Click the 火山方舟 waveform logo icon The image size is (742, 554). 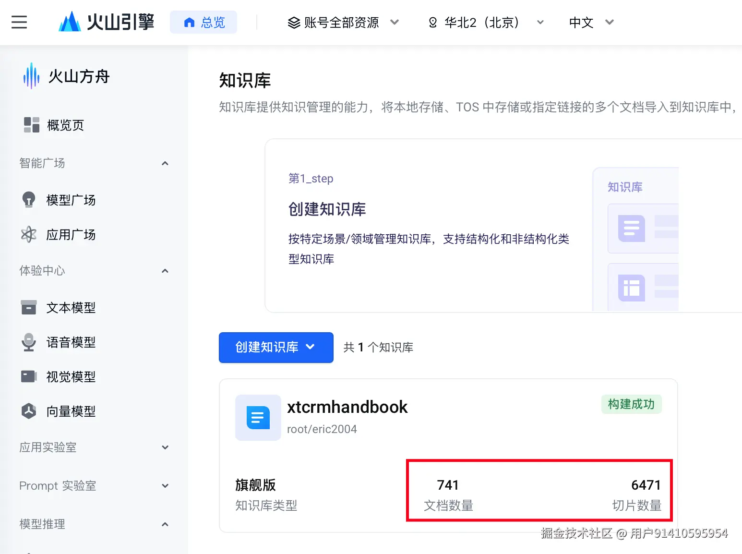(31, 76)
